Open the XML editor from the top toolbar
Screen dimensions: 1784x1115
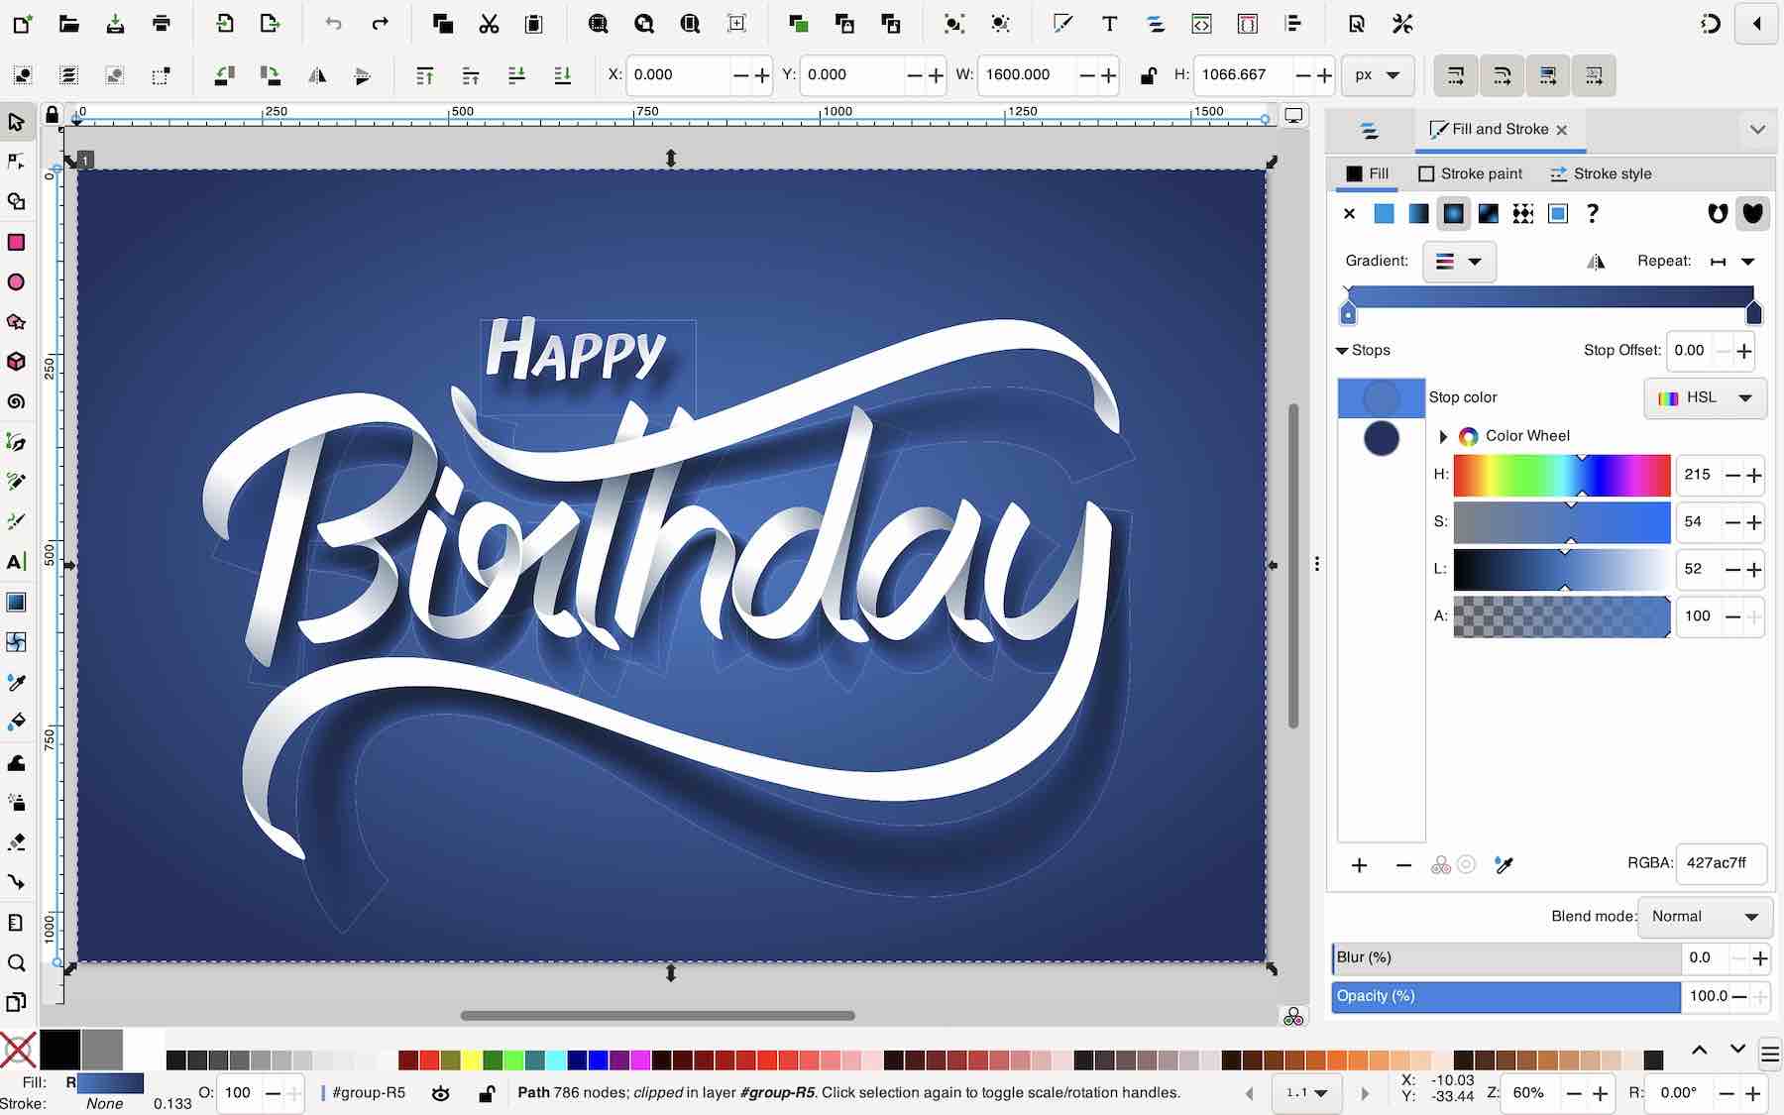click(x=1202, y=23)
